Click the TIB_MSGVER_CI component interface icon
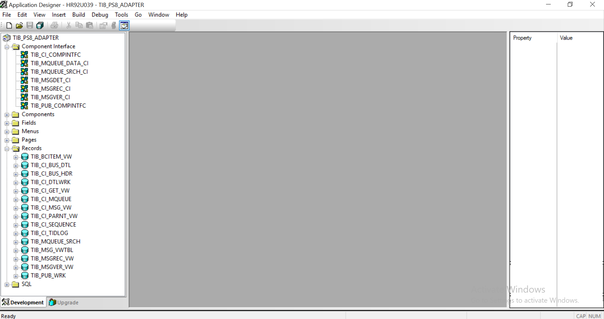Screen dimensions: 604x319 coord(24,97)
